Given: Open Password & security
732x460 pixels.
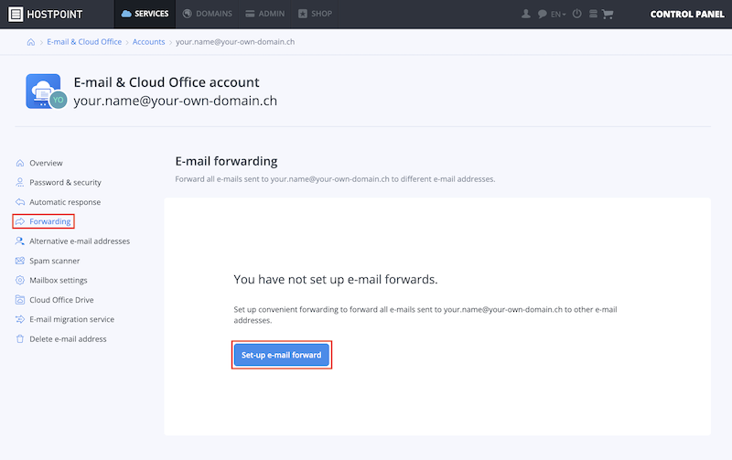Looking at the screenshot, I should [65, 182].
